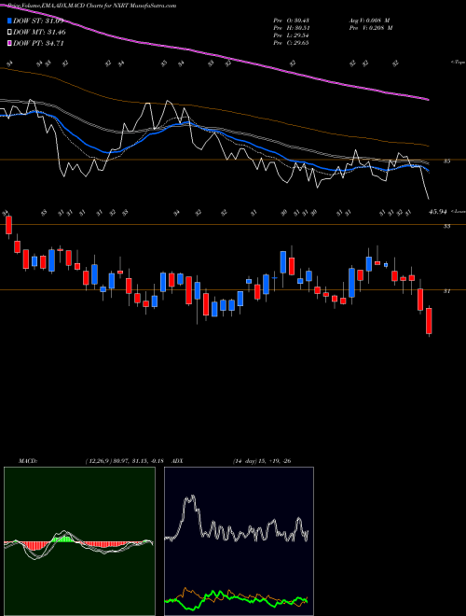Select the DOW ST: 31.09 label
Viewport: 466px width, 616px height.
pyautogui.click(x=38, y=21)
